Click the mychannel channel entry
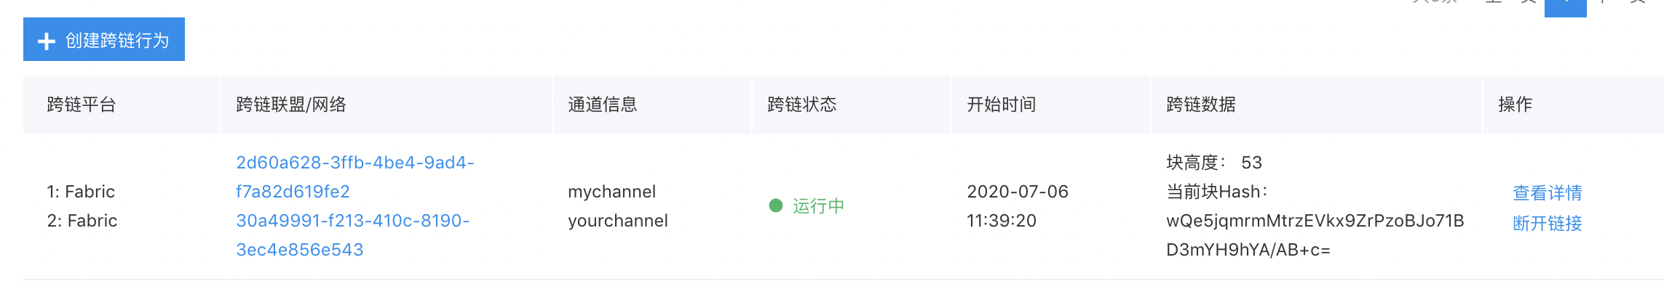The height and width of the screenshot is (289, 1664). 612,192
